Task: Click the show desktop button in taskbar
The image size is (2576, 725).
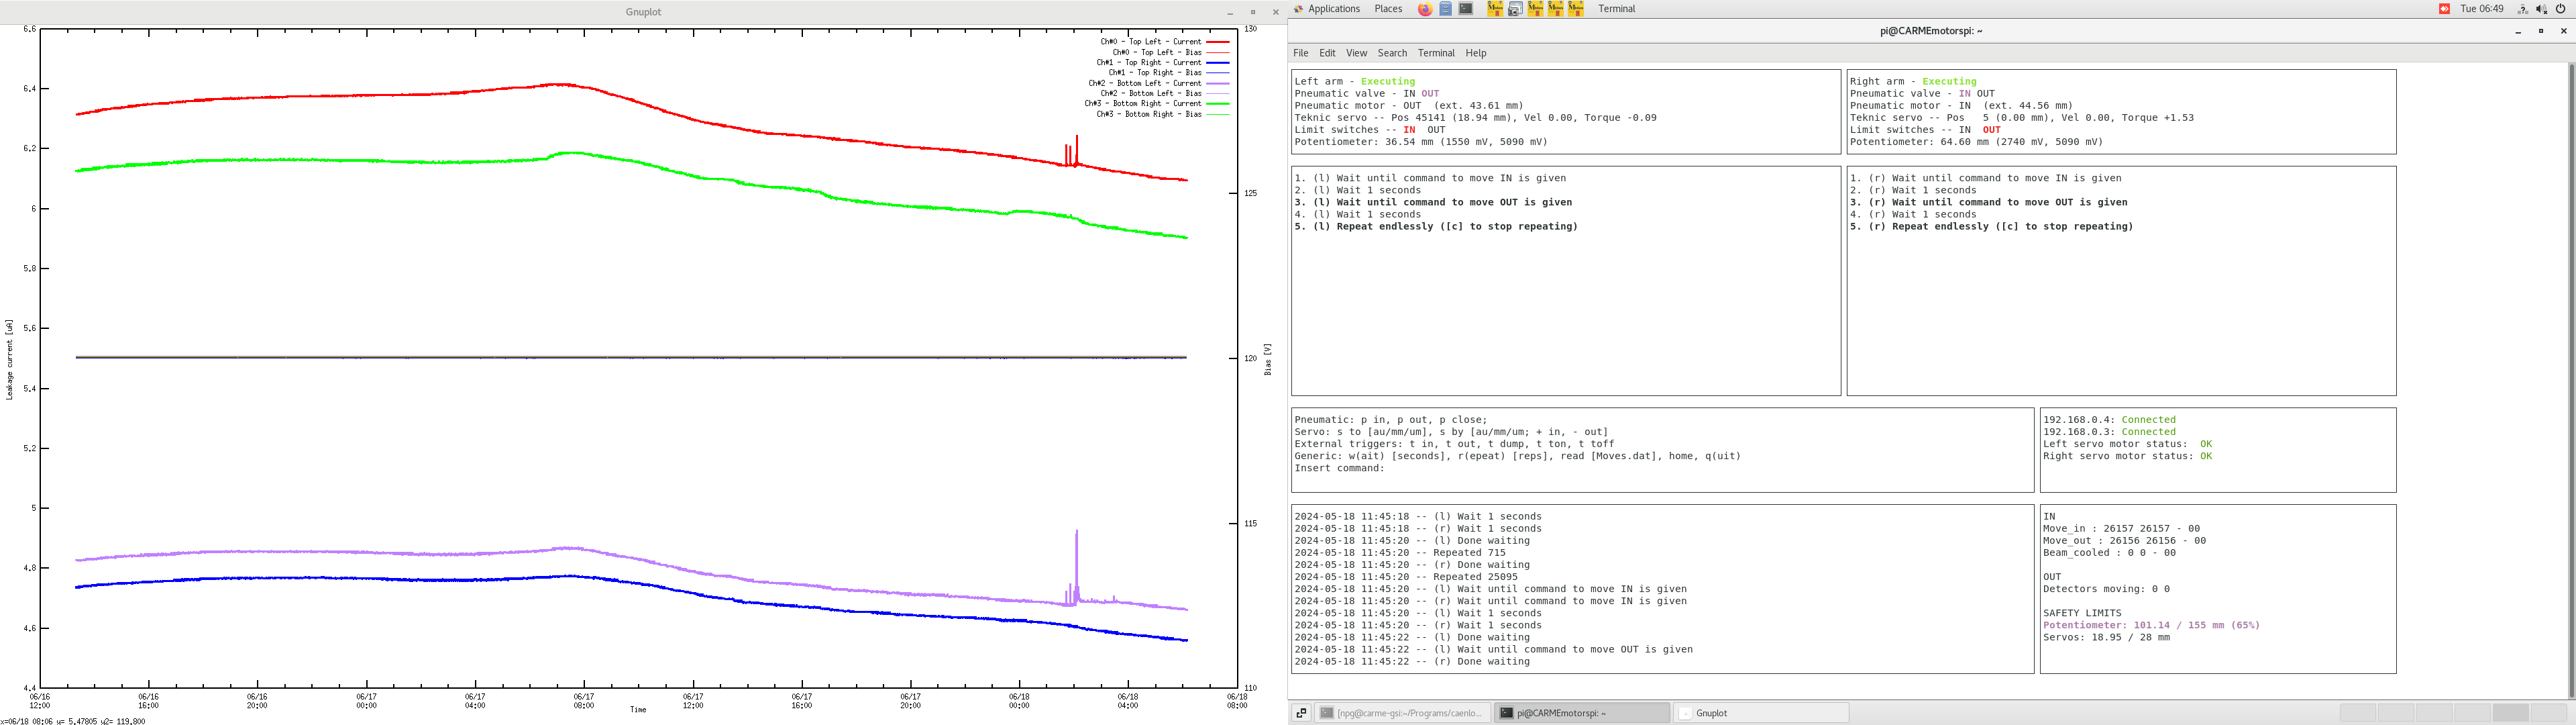Action: coord(1301,713)
